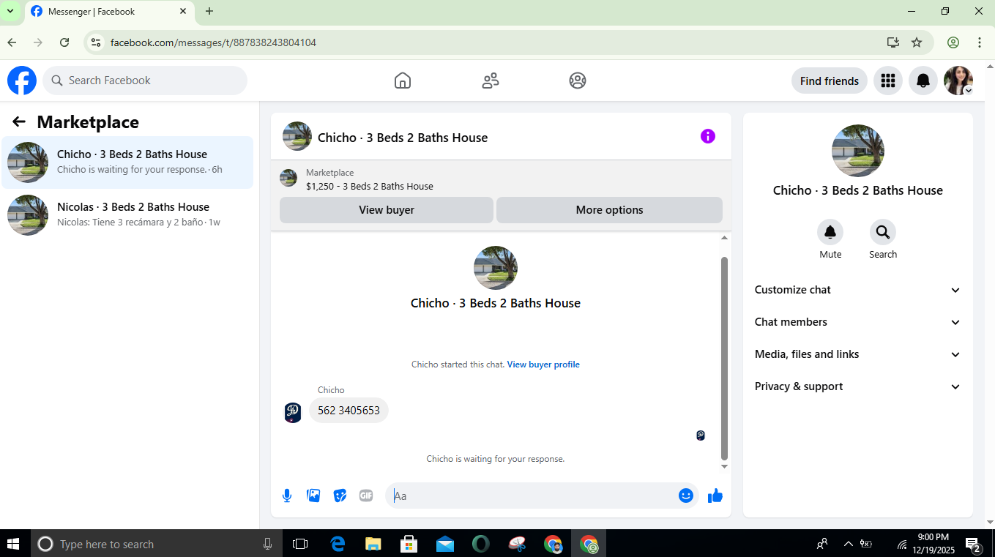Image resolution: width=995 pixels, height=557 pixels.
Task: Open Microsoft Edge from the taskbar
Action: click(x=338, y=544)
